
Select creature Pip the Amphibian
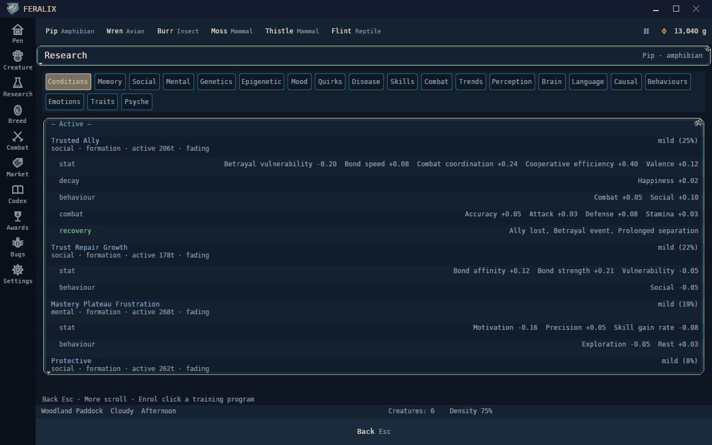tap(70, 31)
